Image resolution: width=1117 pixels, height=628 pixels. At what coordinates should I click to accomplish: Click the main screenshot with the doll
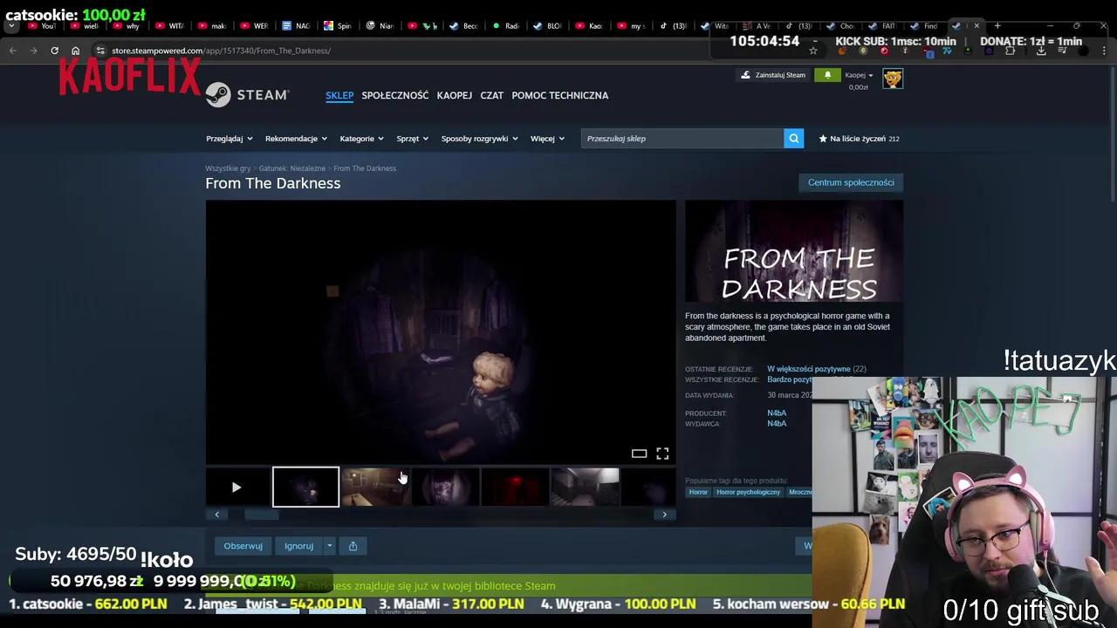(x=441, y=331)
